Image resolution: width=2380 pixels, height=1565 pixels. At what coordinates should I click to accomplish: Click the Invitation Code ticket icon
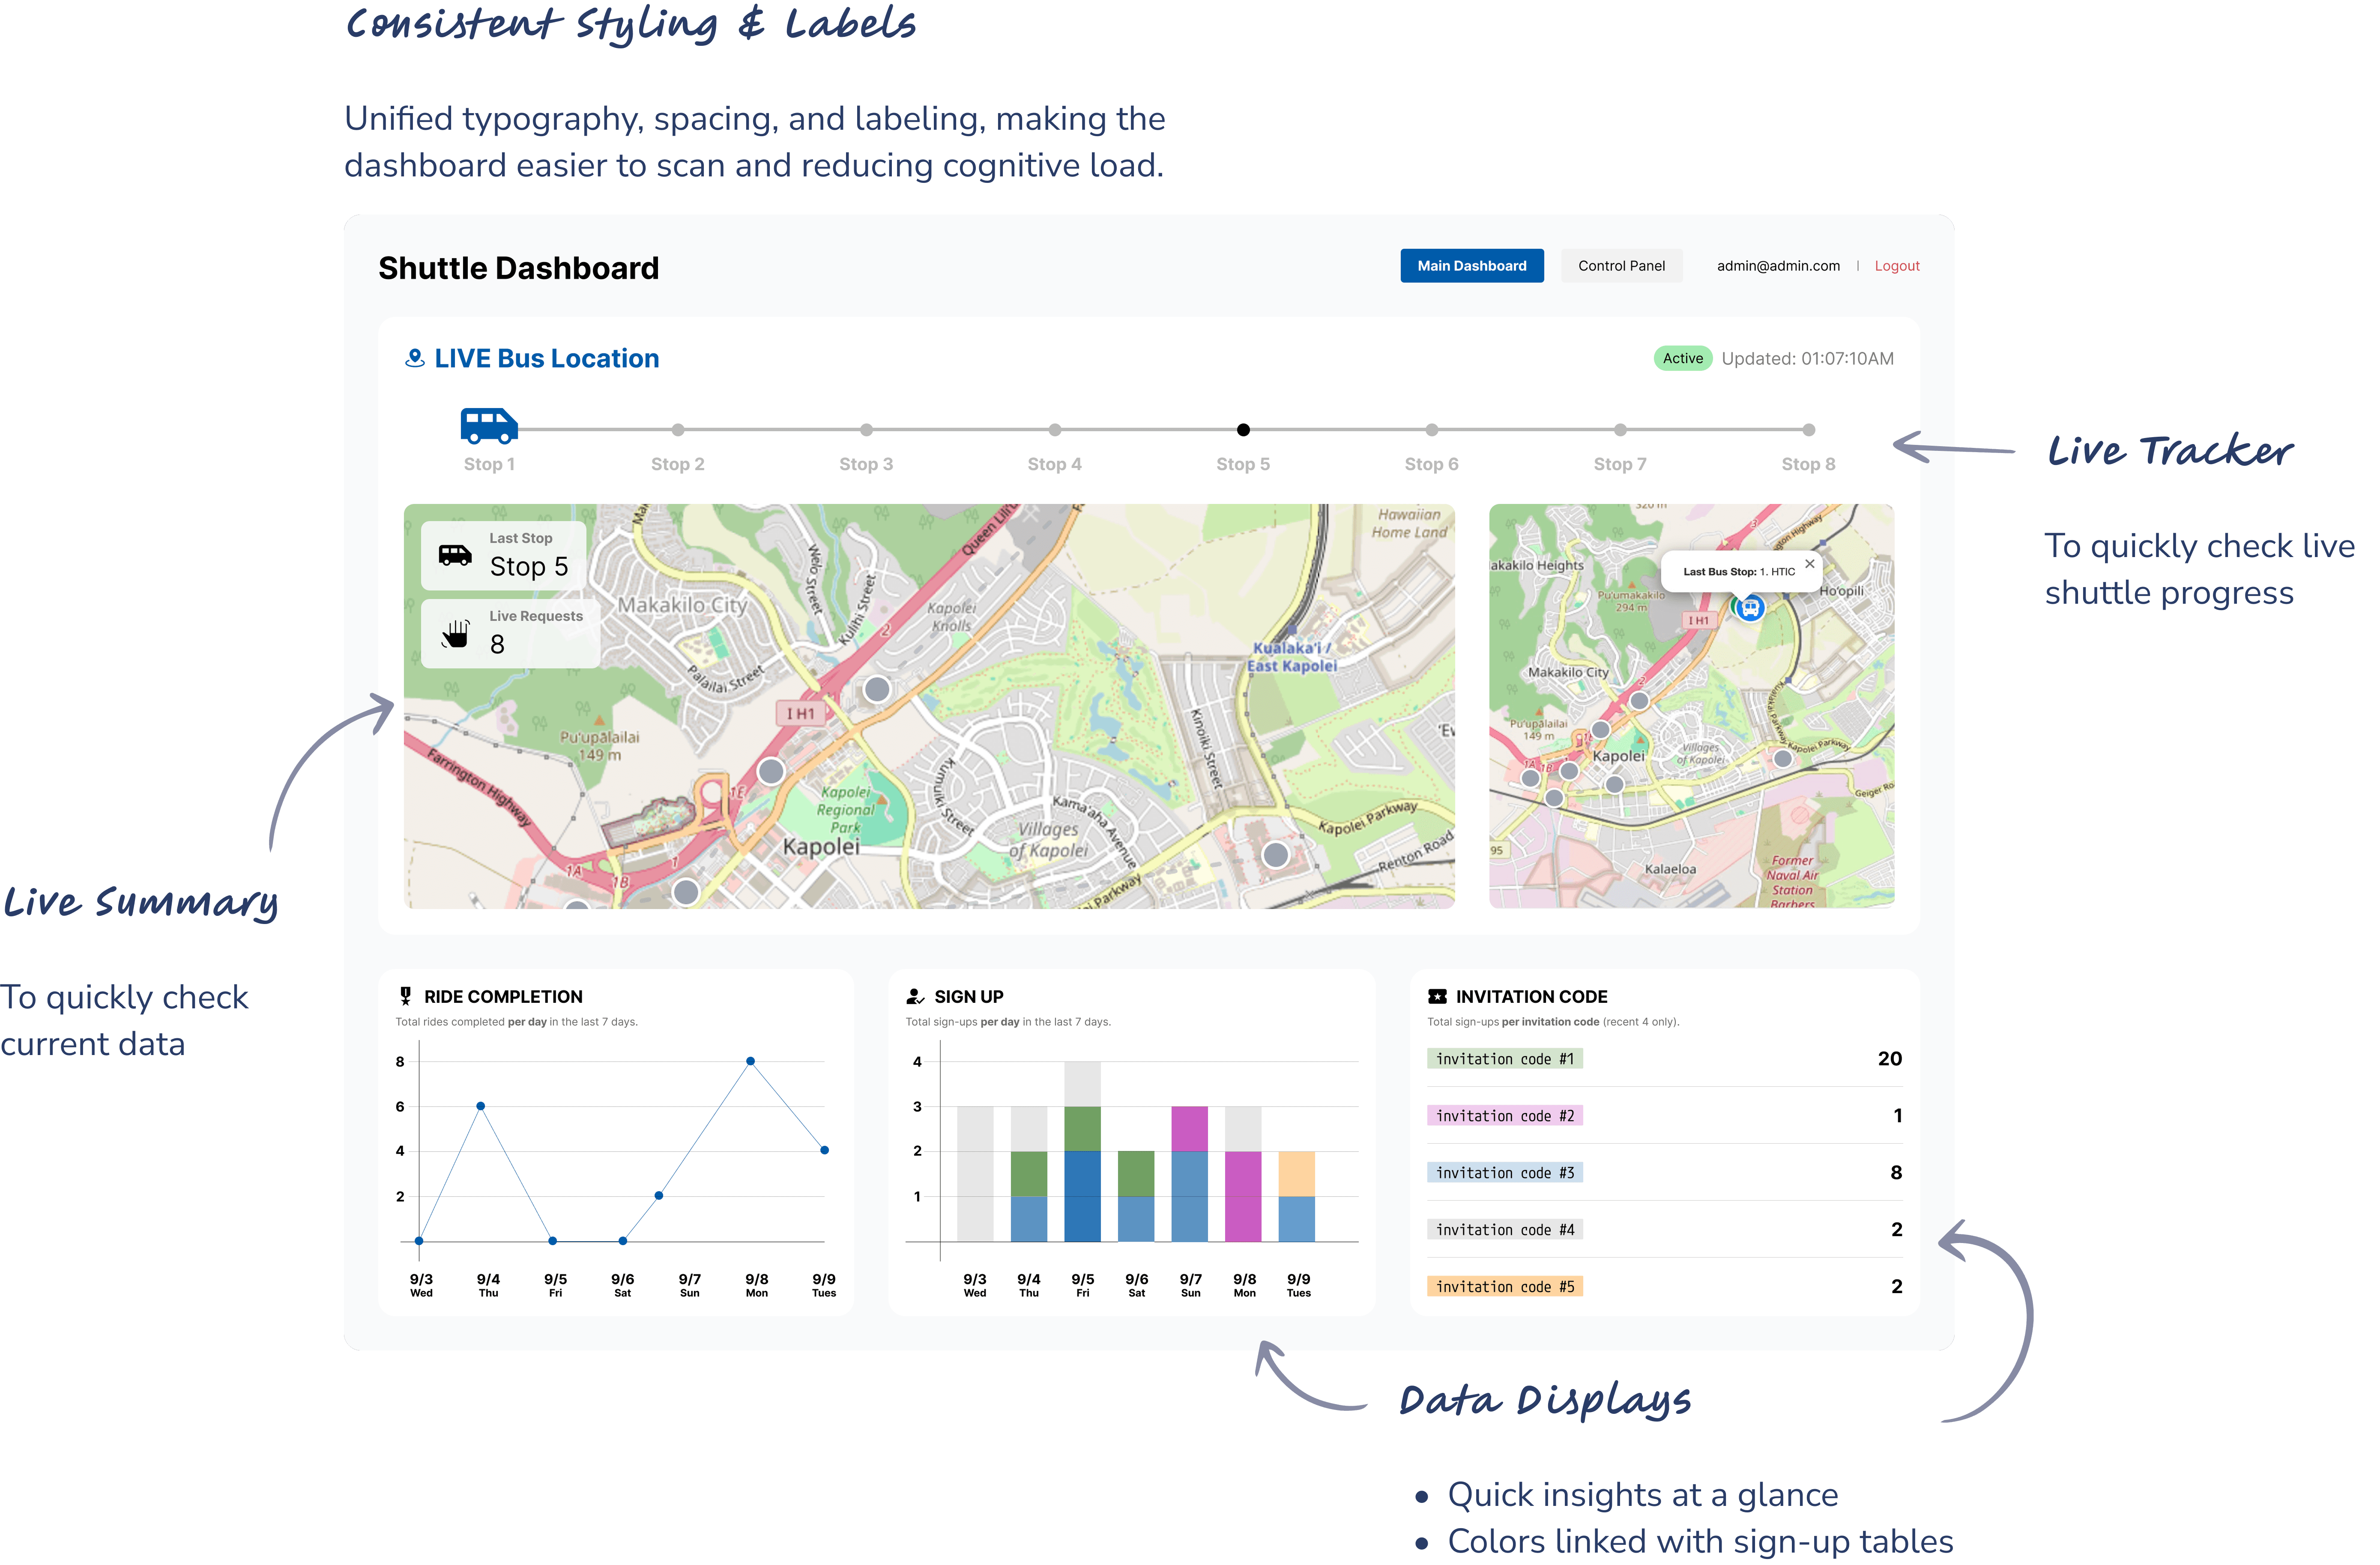1437,996
